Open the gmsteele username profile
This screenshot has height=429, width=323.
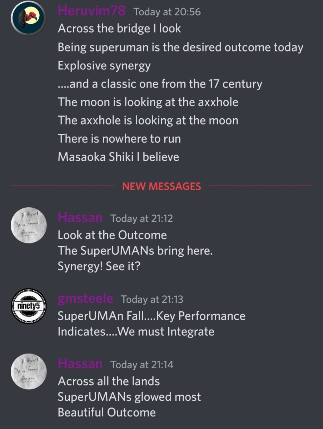[x=85, y=299]
